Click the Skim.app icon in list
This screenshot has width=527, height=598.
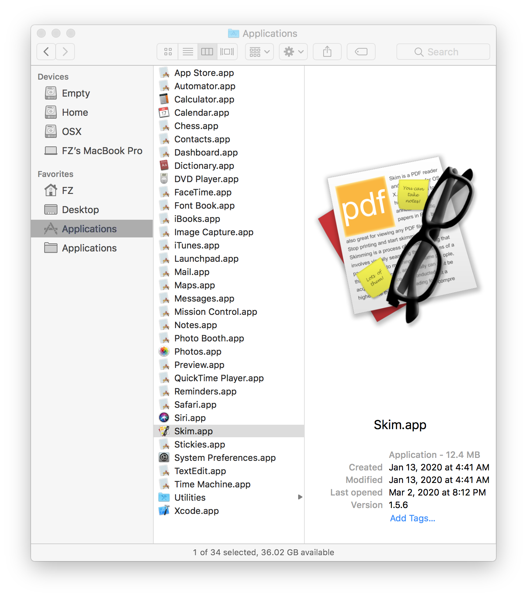(x=164, y=431)
